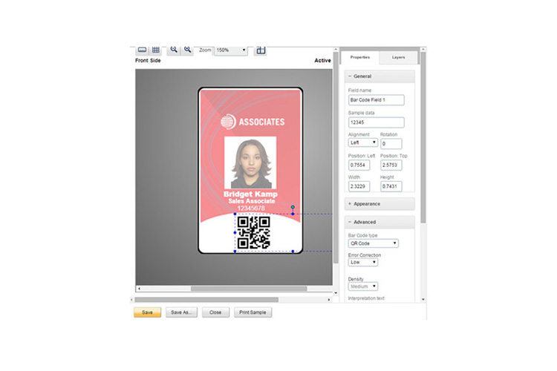Click the Position Top field 2.5753
557x371 pixels.
click(x=391, y=165)
